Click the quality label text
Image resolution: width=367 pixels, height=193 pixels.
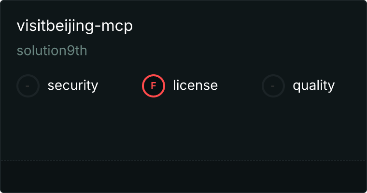[313, 85]
